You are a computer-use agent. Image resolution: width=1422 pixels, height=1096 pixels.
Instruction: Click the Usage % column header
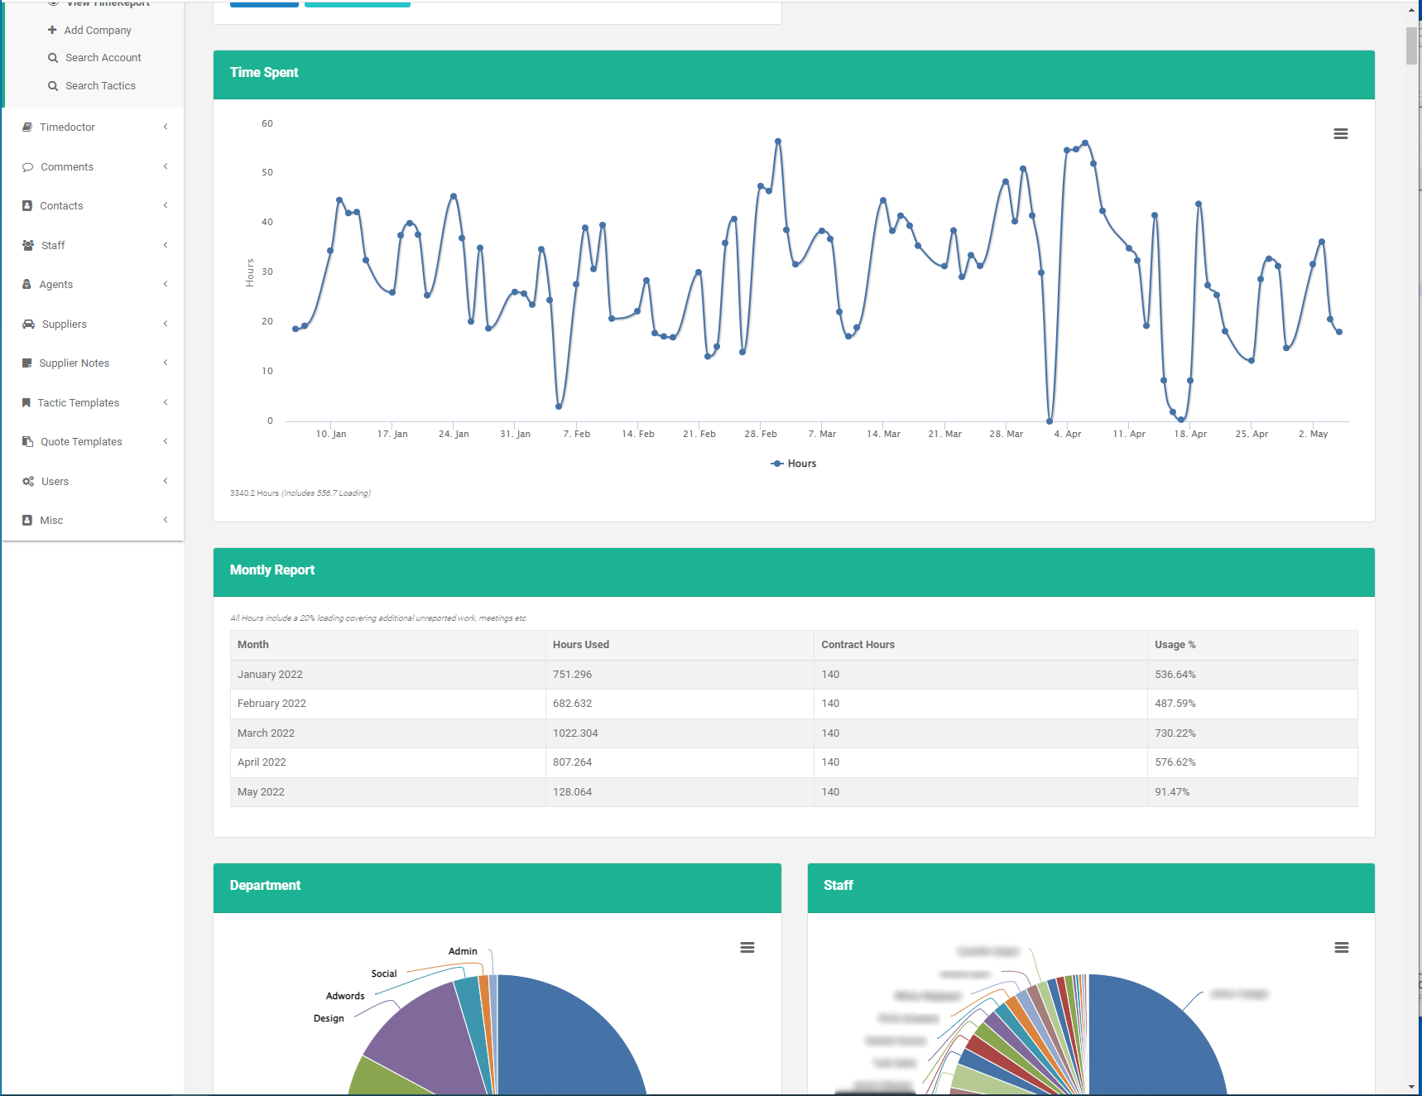1253,645
